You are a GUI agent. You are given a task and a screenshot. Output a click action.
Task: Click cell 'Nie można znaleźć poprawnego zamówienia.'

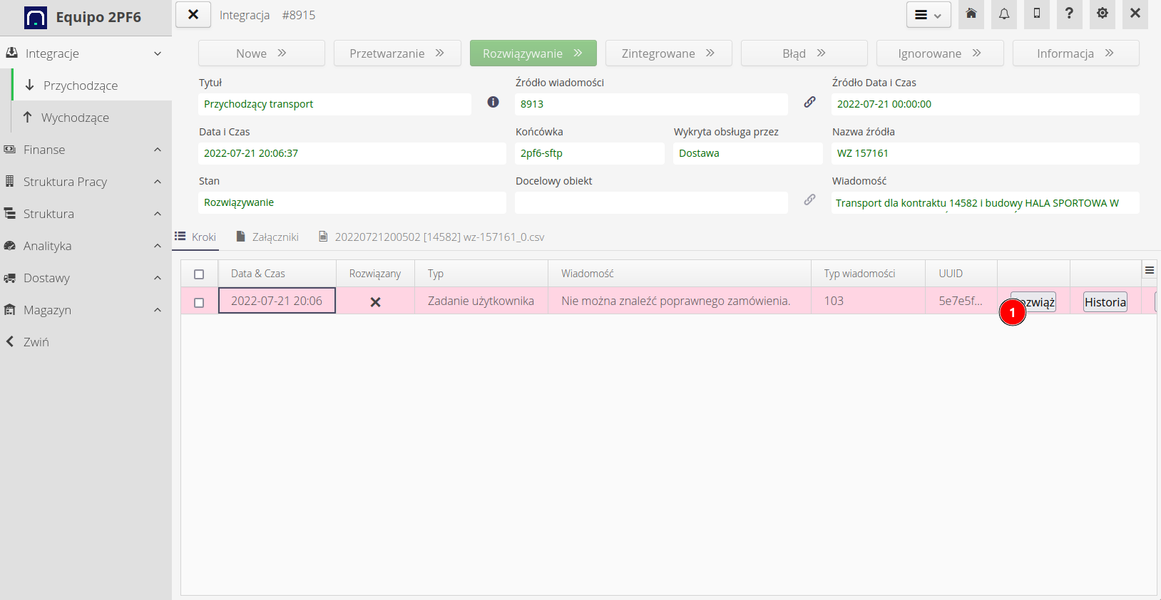pos(680,301)
